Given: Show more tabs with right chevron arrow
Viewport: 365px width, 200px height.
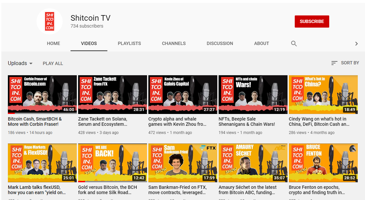Looking at the screenshot, I should point(356,44).
